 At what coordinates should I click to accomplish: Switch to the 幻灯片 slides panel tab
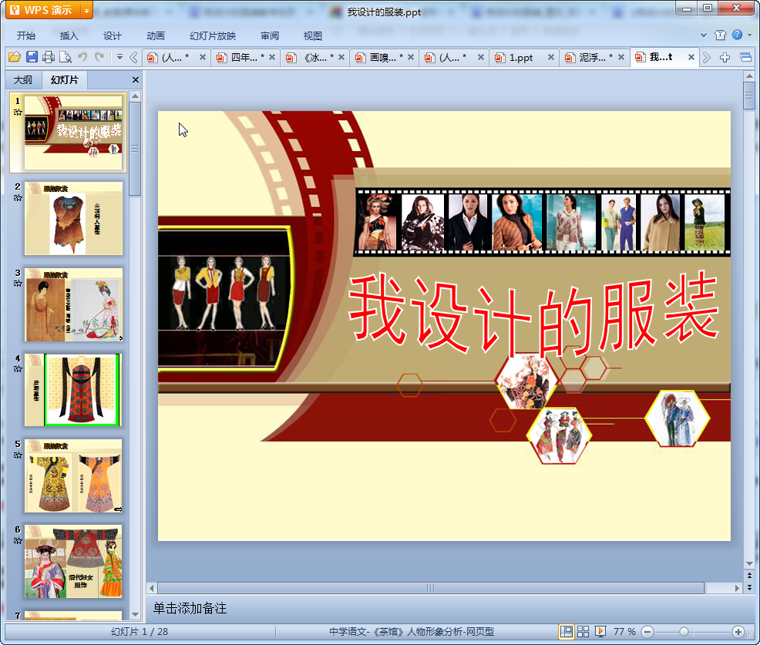click(x=65, y=80)
